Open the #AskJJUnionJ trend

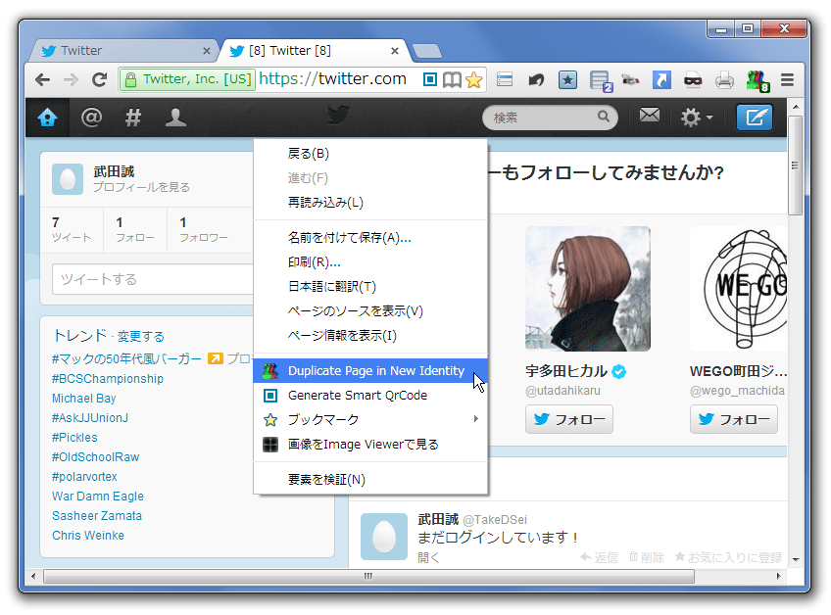[90, 418]
